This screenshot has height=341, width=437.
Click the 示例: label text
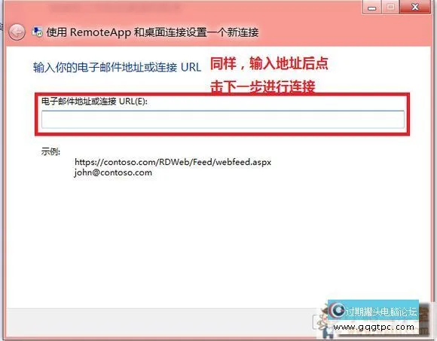coord(50,151)
